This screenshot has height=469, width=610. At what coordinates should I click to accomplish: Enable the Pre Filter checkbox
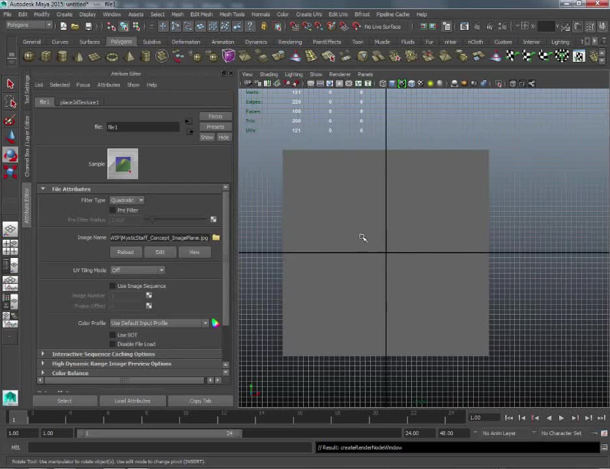113,210
